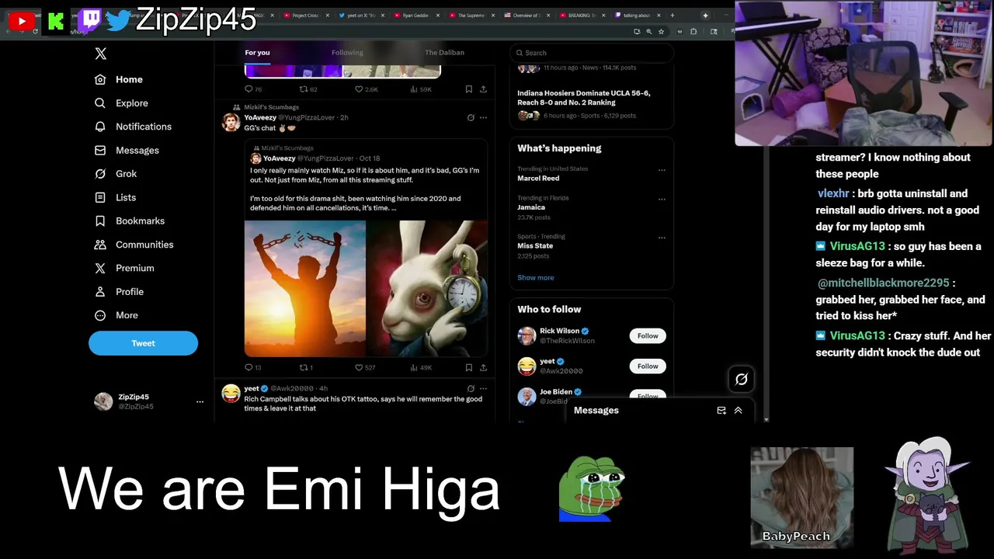Image resolution: width=994 pixels, height=559 pixels.
Task: Open the white rabbit with clock image
Action: pos(427,288)
